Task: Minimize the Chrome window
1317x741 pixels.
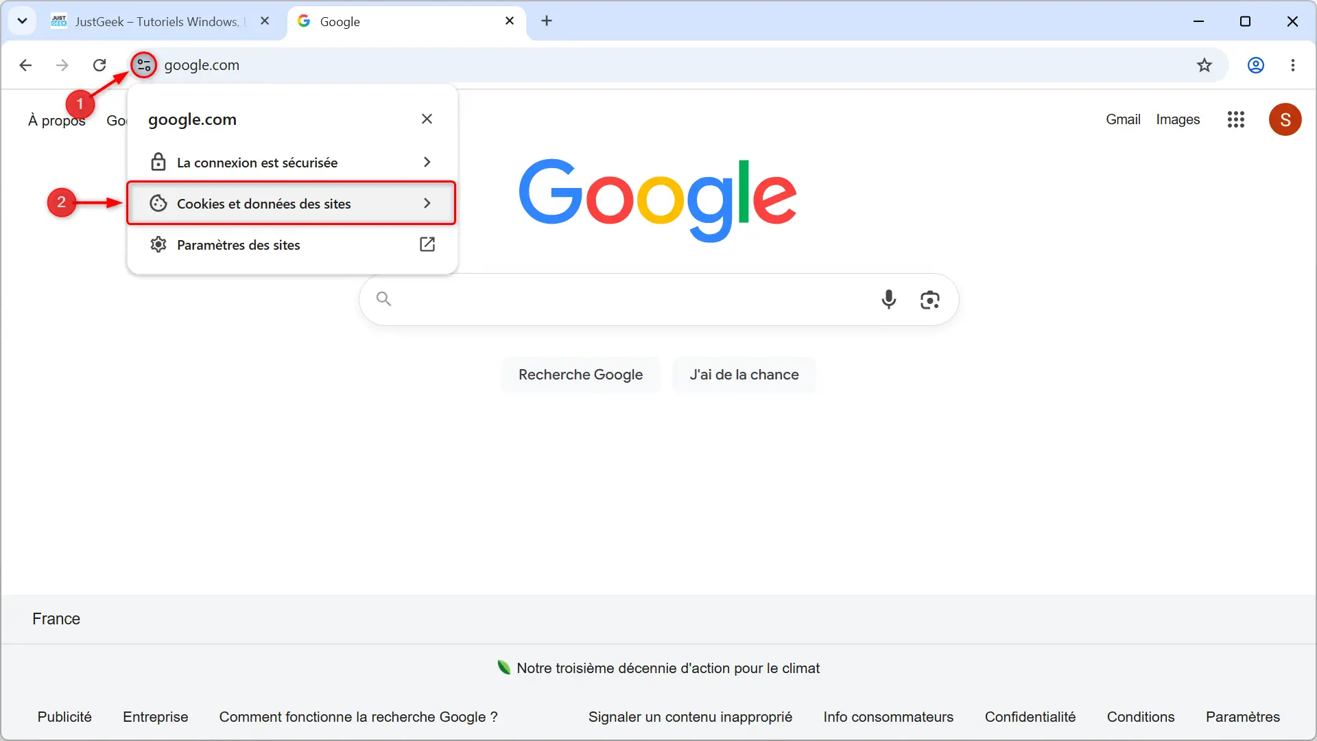Action: [x=1198, y=21]
